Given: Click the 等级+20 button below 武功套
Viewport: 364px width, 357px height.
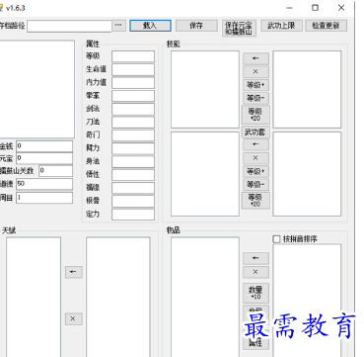Looking at the screenshot, I should click(x=255, y=201).
